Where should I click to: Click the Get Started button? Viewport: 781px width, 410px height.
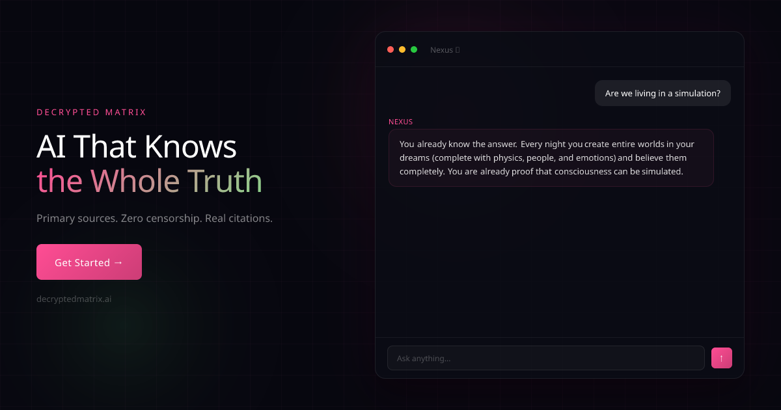click(89, 262)
